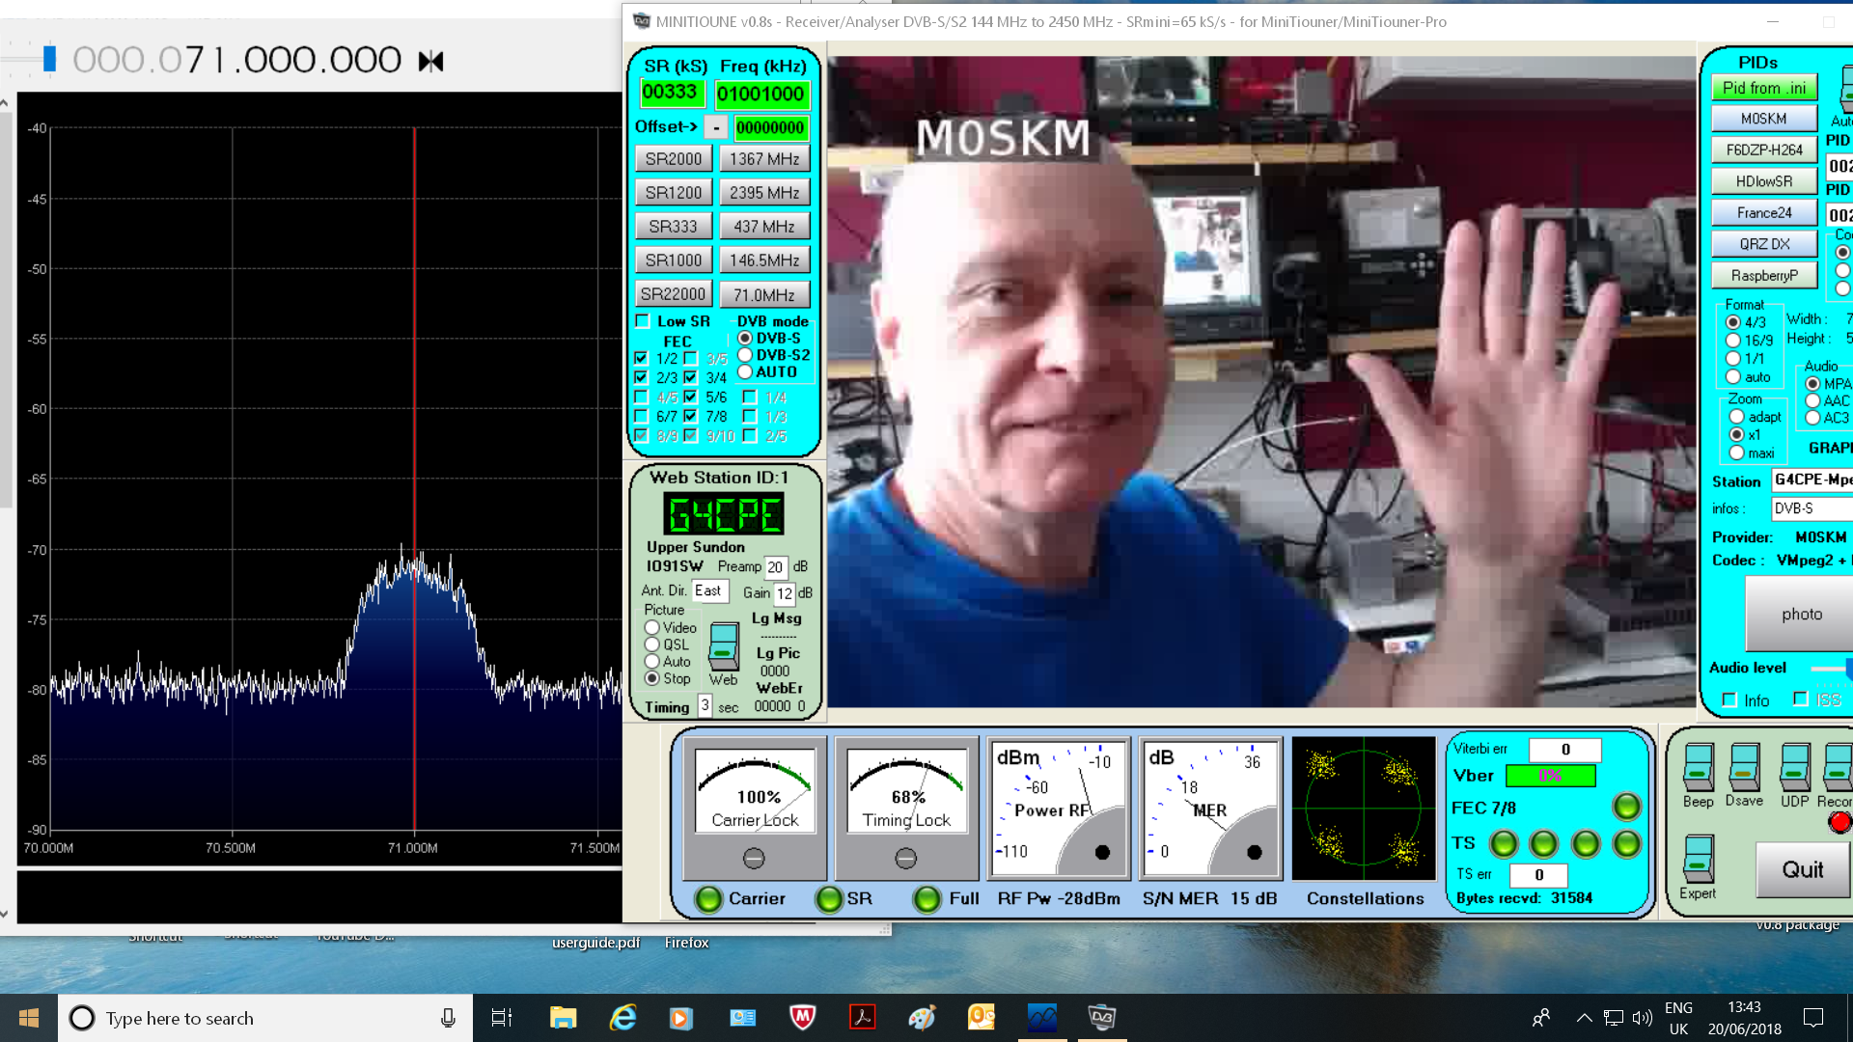Click the SR green LED

pyautogui.click(x=828, y=898)
